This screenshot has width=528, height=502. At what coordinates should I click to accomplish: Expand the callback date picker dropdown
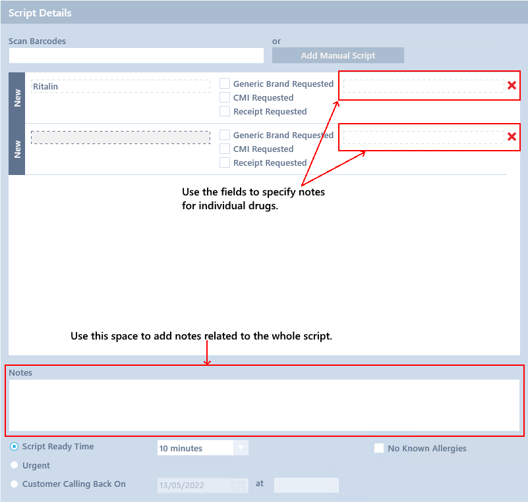[x=241, y=486]
